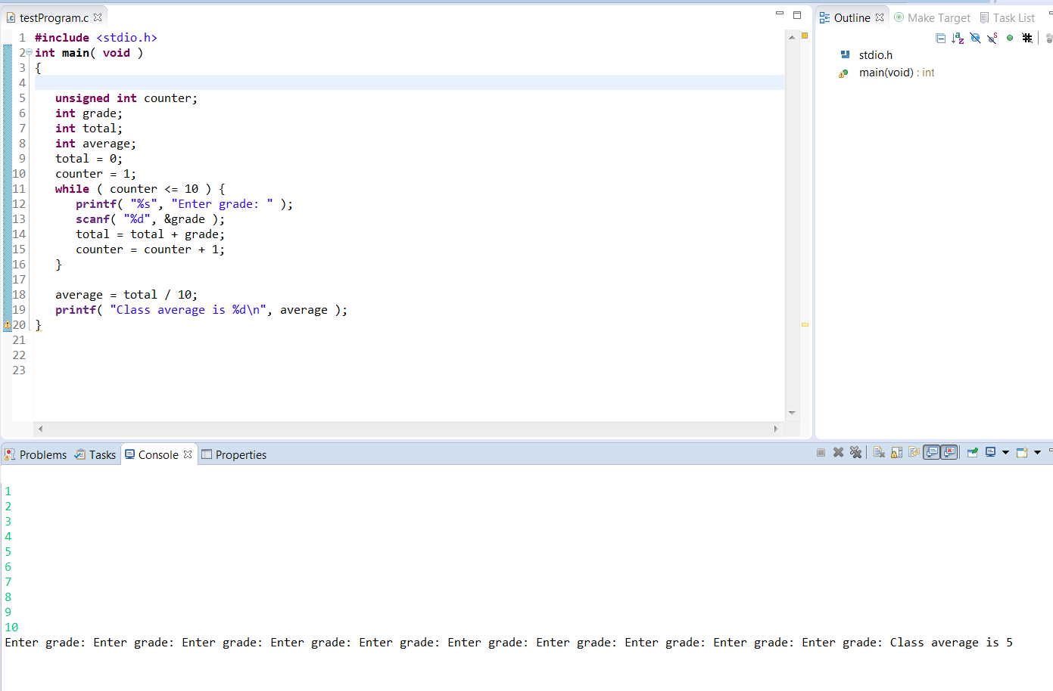The height and width of the screenshot is (691, 1053).
Task: Open the Properties tab
Action: click(234, 454)
